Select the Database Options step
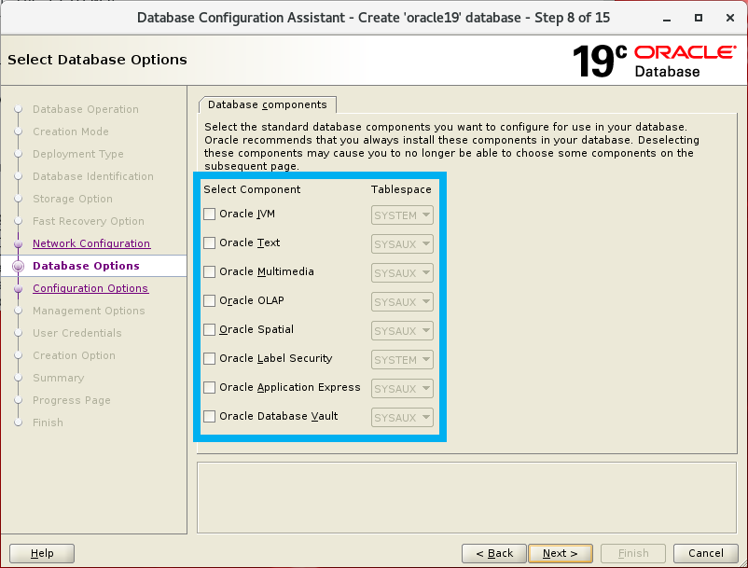The height and width of the screenshot is (568, 748). click(86, 266)
